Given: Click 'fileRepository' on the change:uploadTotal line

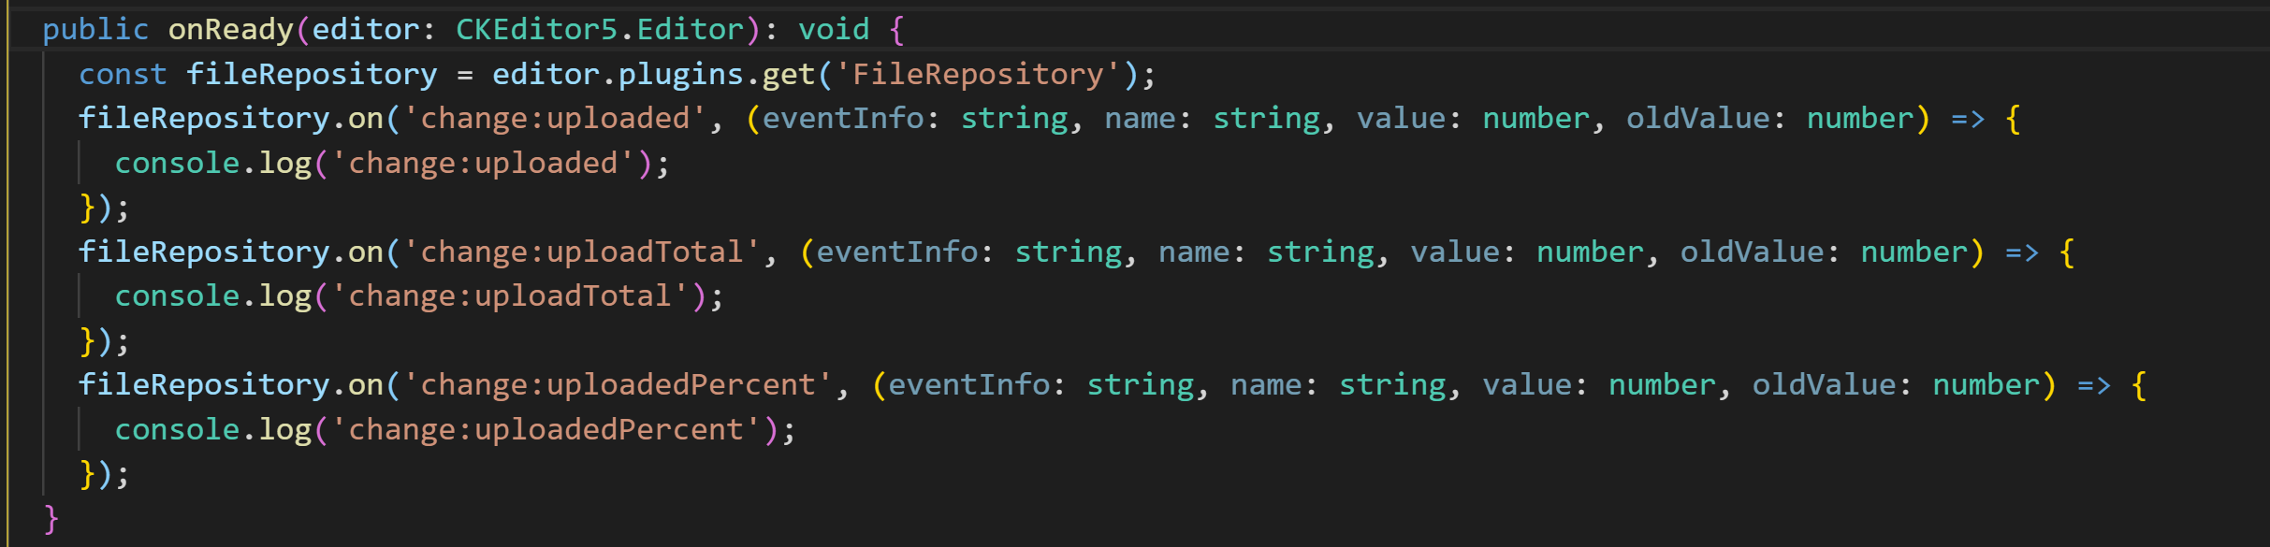Looking at the screenshot, I should click(204, 252).
